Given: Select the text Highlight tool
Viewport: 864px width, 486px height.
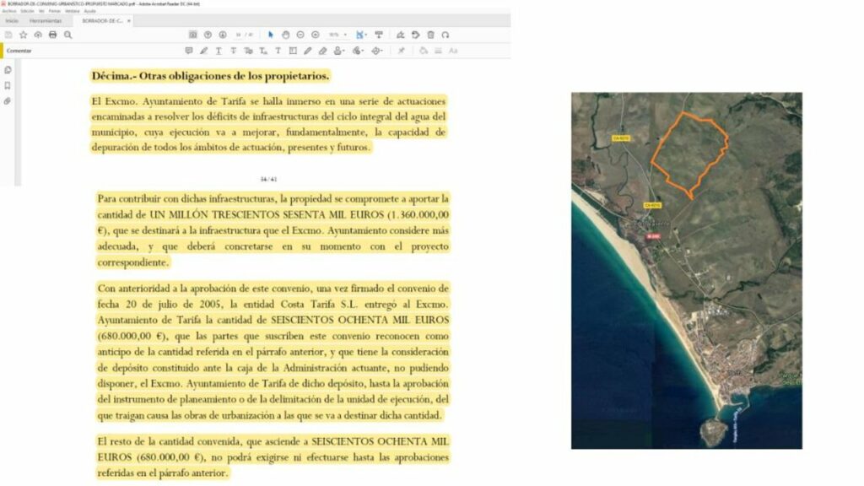Looking at the screenshot, I should 203,51.
